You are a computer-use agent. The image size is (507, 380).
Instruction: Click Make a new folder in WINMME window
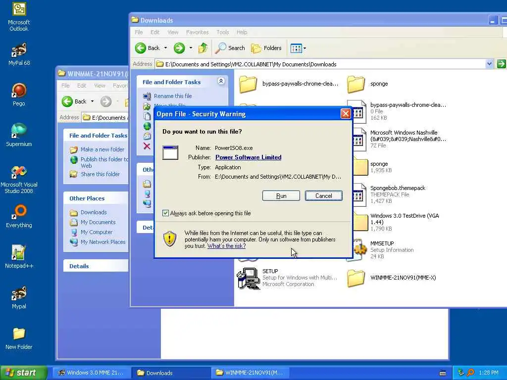tap(102, 149)
